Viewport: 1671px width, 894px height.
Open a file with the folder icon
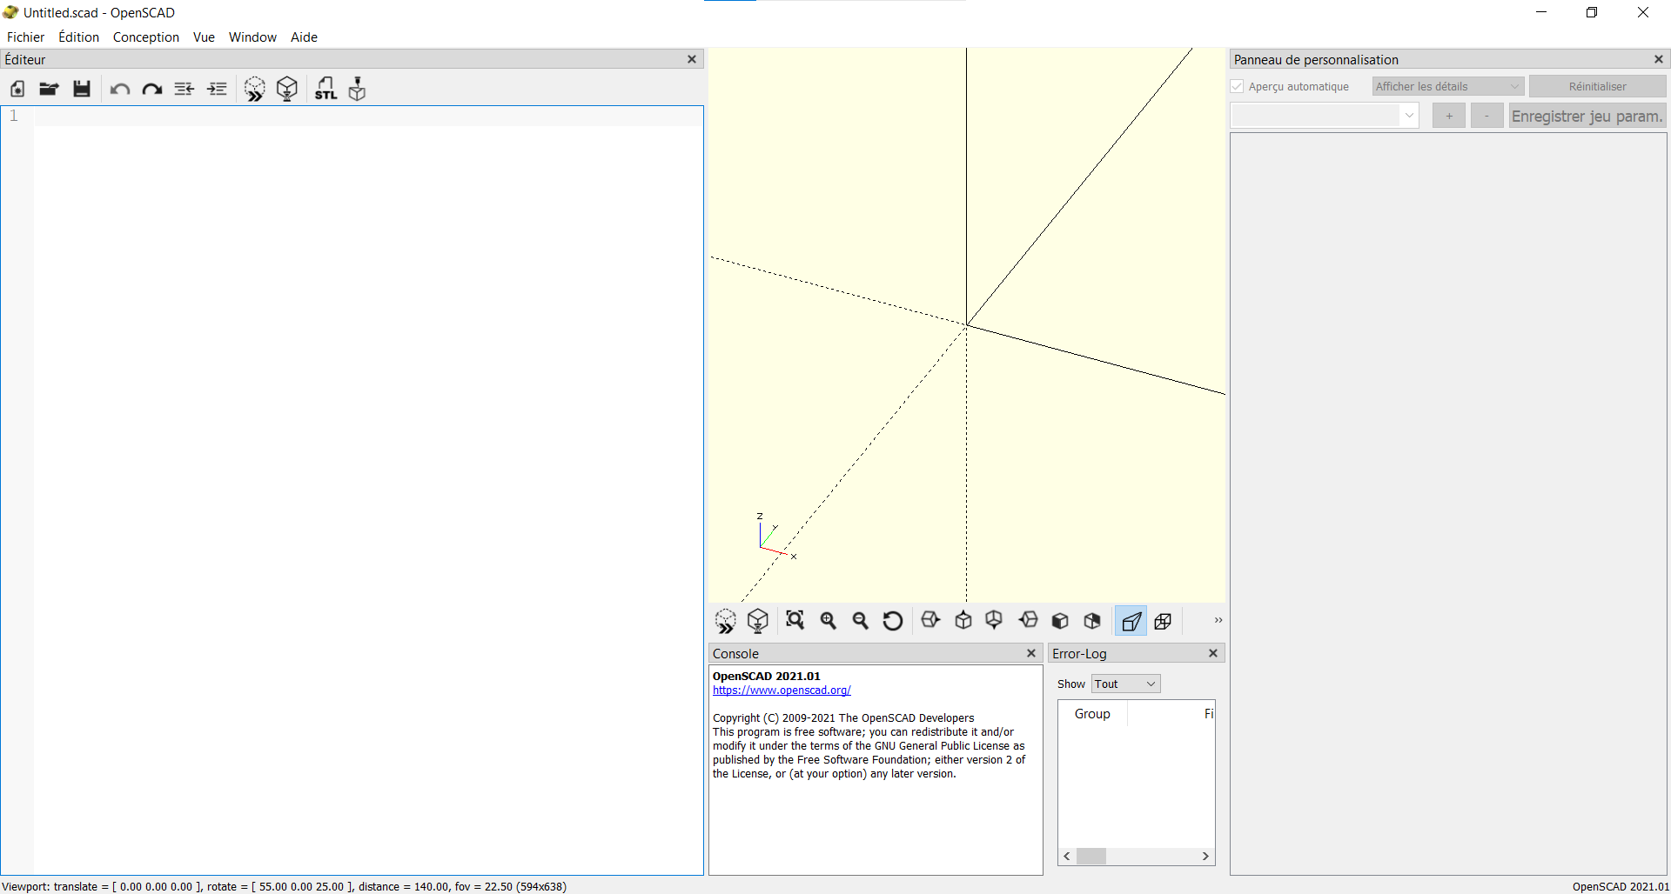[x=49, y=89]
